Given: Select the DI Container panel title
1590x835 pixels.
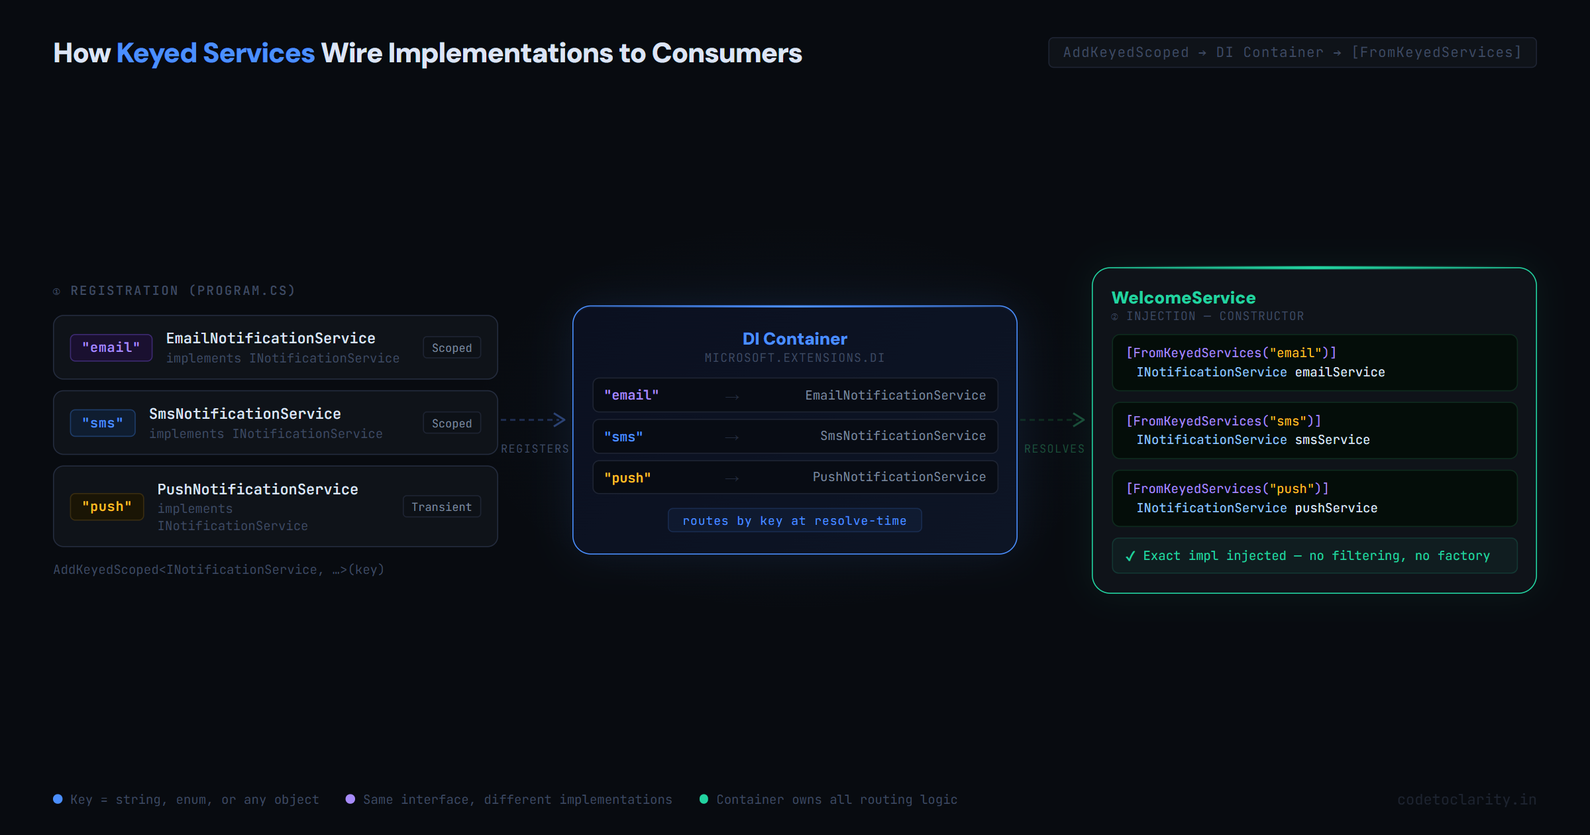Looking at the screenshot, I should (x=794, y=339).
